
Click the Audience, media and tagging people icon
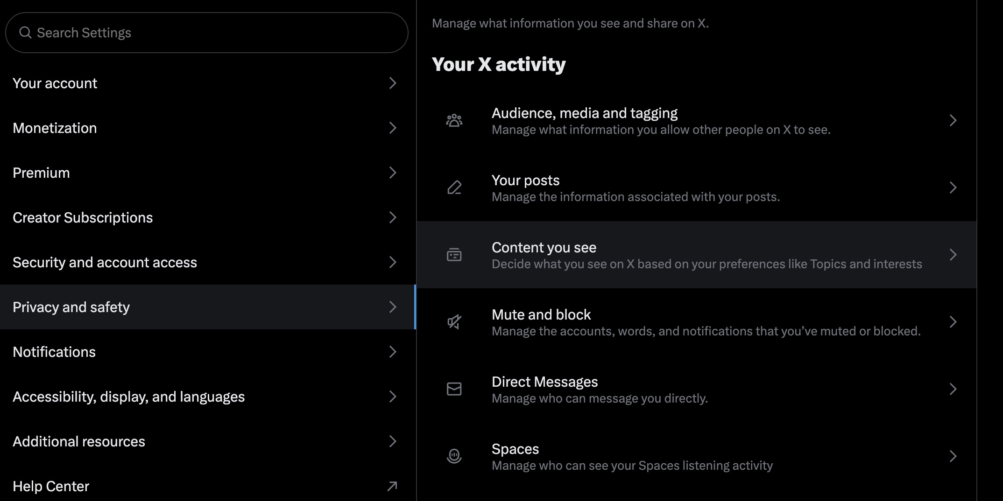pos(454,120)
